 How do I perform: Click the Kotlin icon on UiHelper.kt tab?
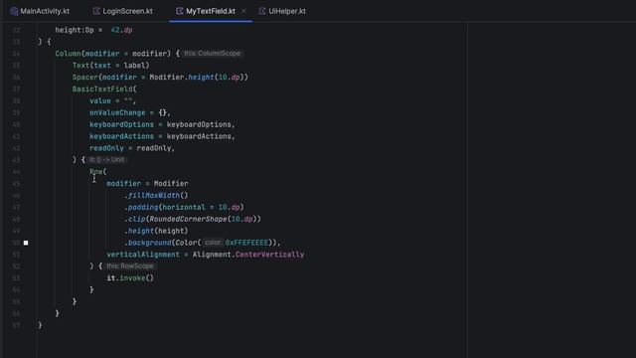pos(262,11)
